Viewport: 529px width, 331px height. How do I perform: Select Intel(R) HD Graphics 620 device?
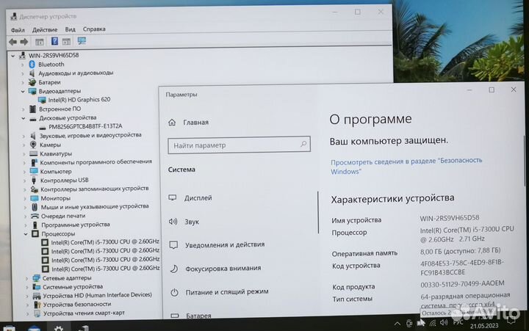click(79, 100)
